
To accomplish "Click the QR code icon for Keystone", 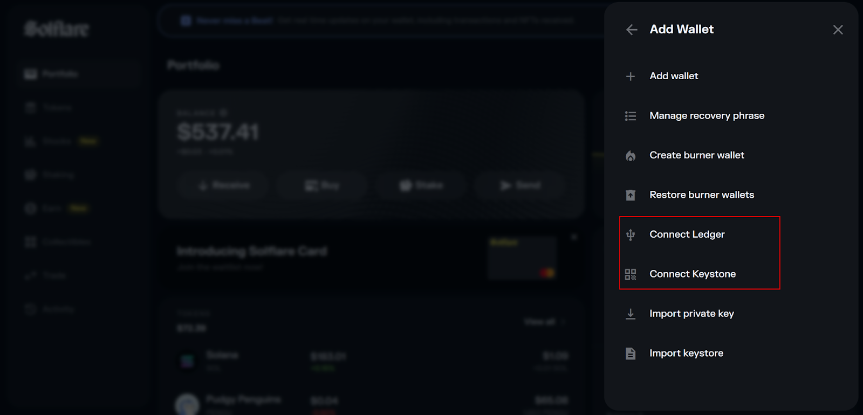I will point(631,274).
